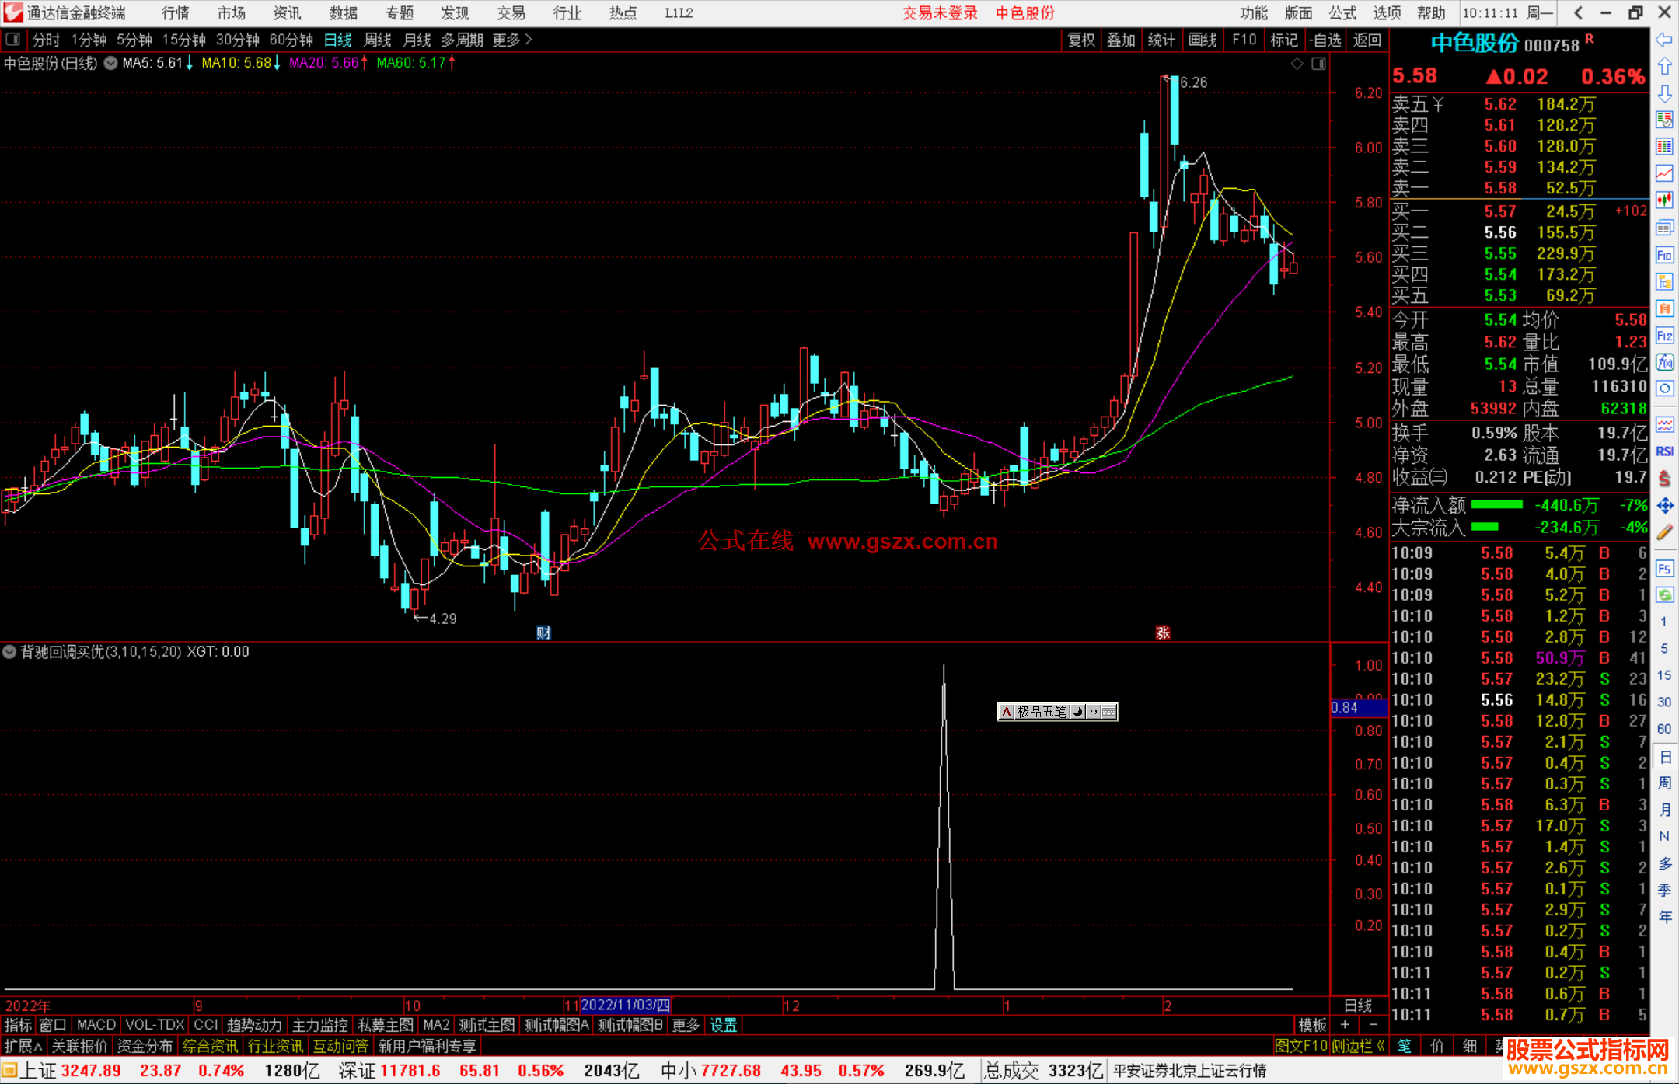The image size is (1679, 1084).
Task: Click the 复权 button
Action: point(1081,40)
